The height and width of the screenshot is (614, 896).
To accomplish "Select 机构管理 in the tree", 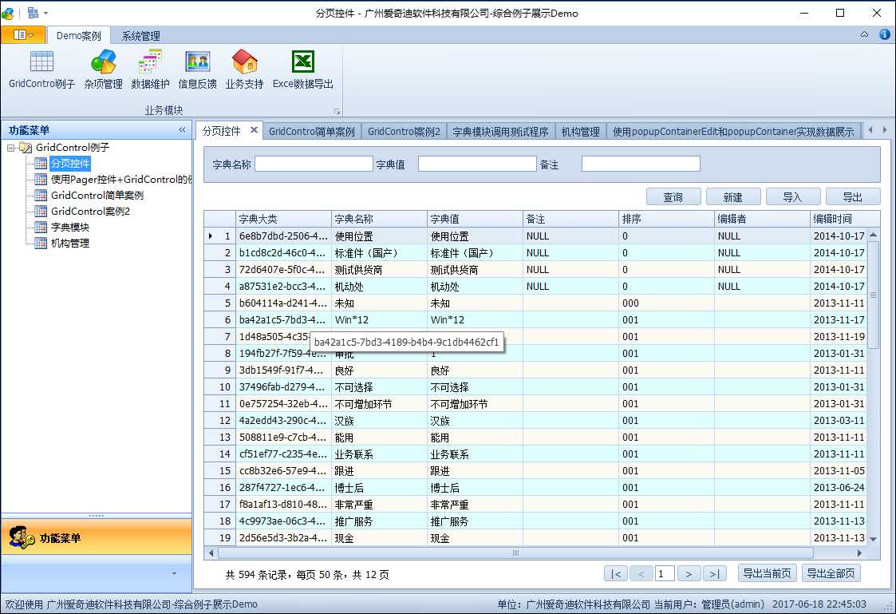I will (x=69, y=244).
